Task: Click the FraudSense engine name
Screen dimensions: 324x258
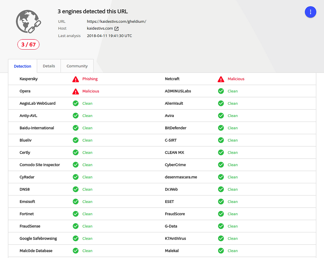Action: click(x=30, y=226)
